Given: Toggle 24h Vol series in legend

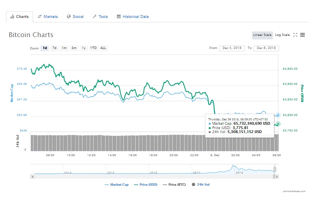Looking at the screenshot, I should (201, 184).
